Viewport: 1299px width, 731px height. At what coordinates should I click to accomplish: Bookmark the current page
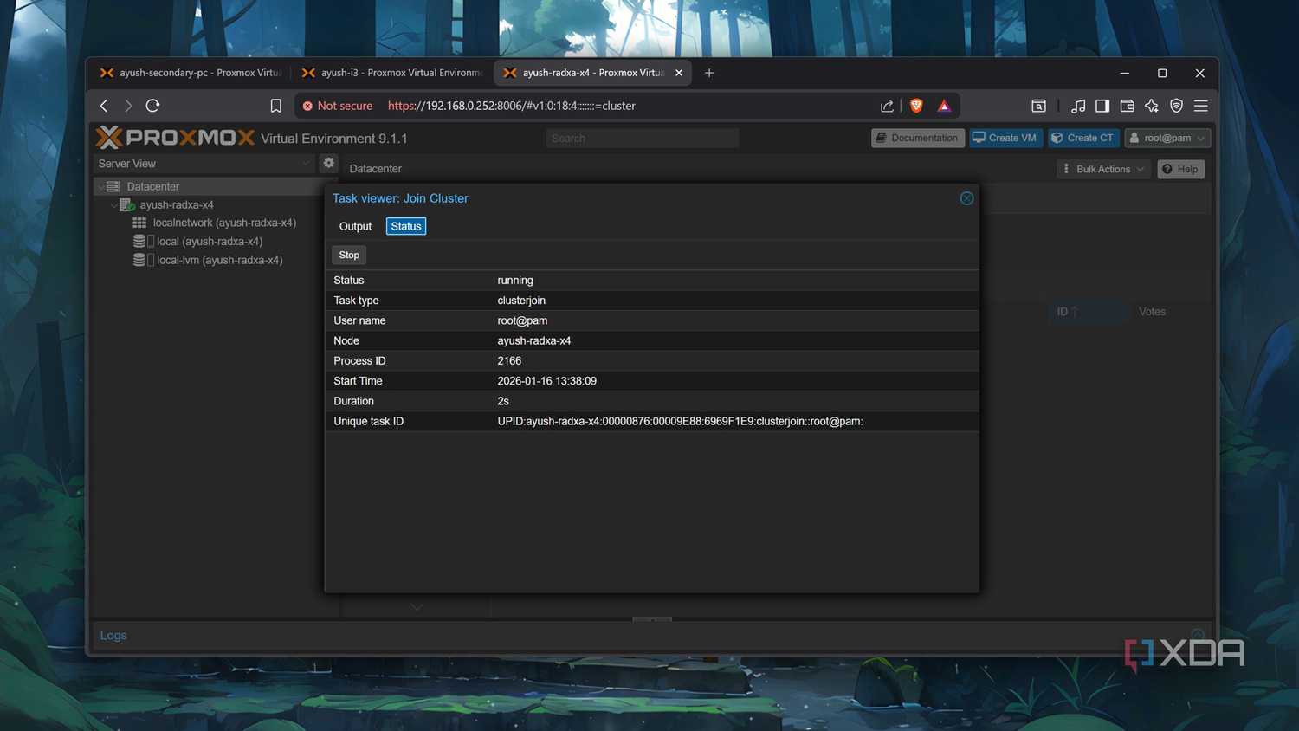pyautogui.click(x=275, y=106)
